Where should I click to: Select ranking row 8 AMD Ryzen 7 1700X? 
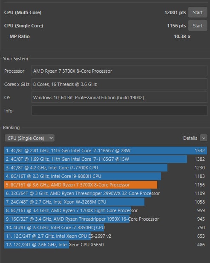pyautogui.click(x=106, y=210)
